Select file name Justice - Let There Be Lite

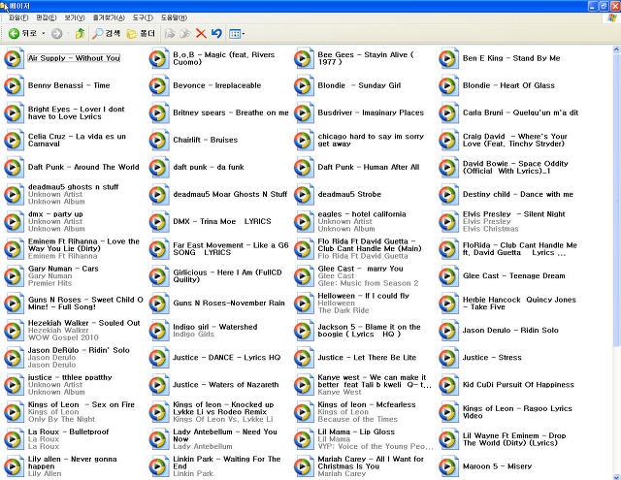(367, 358)
